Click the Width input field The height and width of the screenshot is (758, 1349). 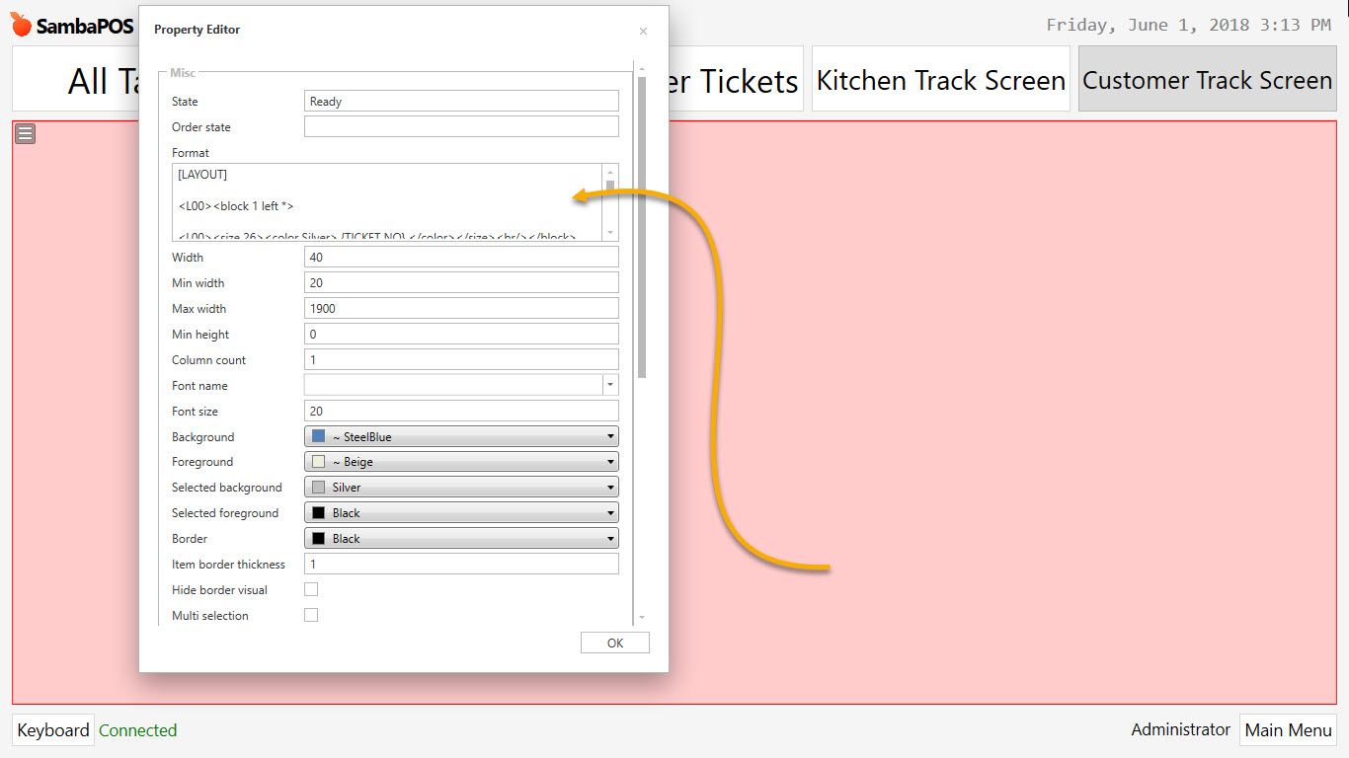pos(460,257)
